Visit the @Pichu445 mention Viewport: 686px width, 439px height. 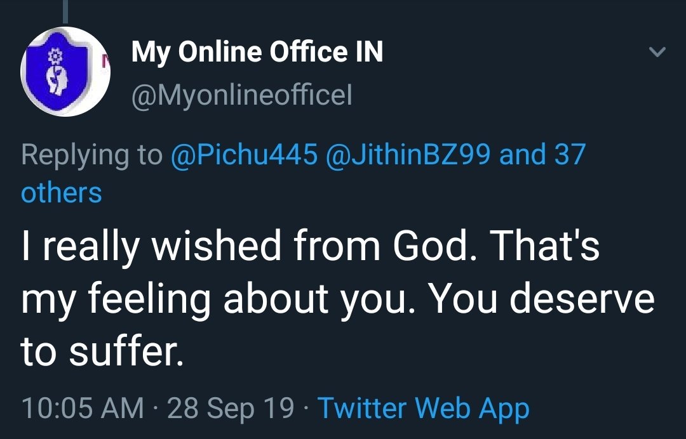click(x=244, y=154)
